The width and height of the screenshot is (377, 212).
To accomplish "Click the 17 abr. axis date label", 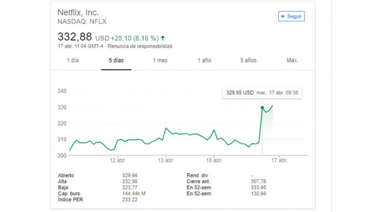I will (279, 160).
